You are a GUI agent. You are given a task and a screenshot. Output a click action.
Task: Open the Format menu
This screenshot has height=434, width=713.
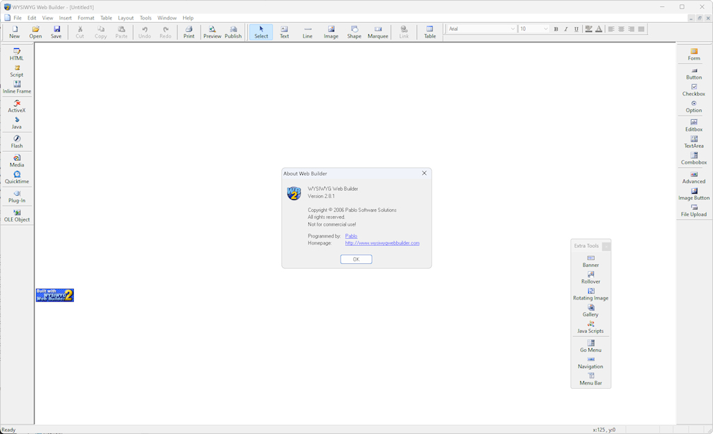coord(86,17)
